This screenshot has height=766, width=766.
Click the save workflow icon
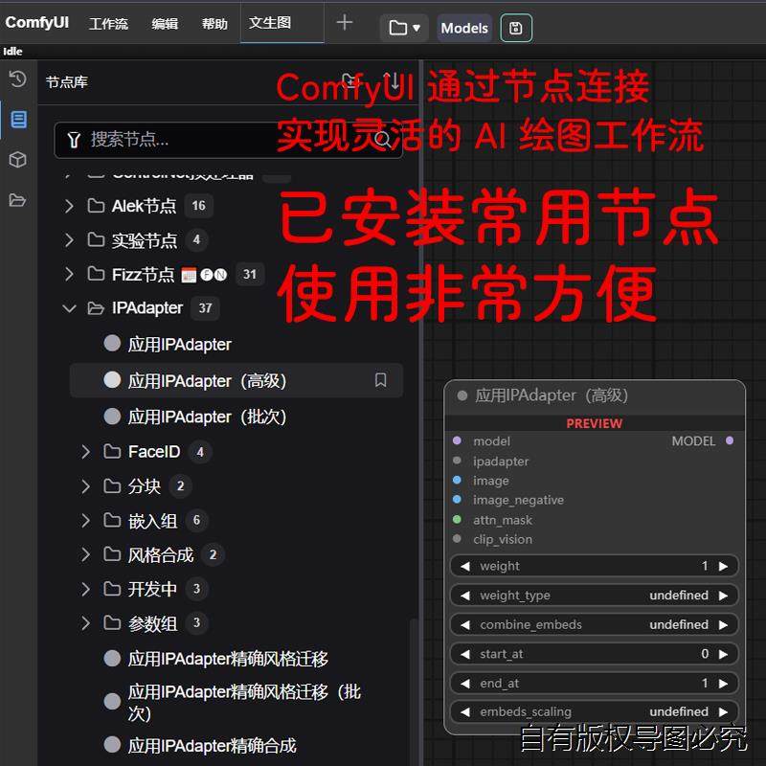coord(516,28)
